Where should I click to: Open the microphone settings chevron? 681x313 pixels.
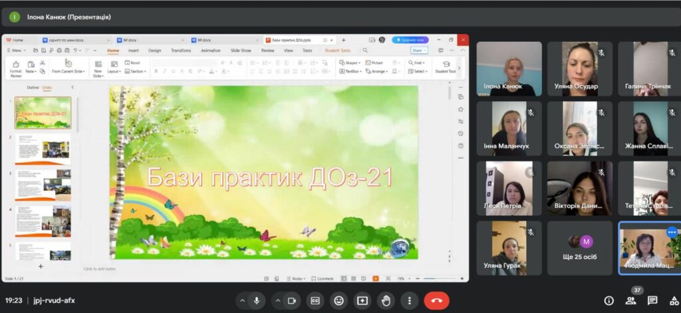point(242,300)
